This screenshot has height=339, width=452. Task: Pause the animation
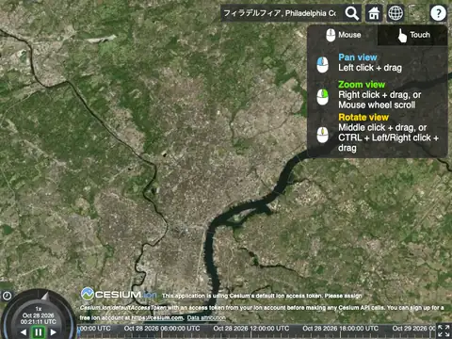pyautogui.click(x=39, y=332)
